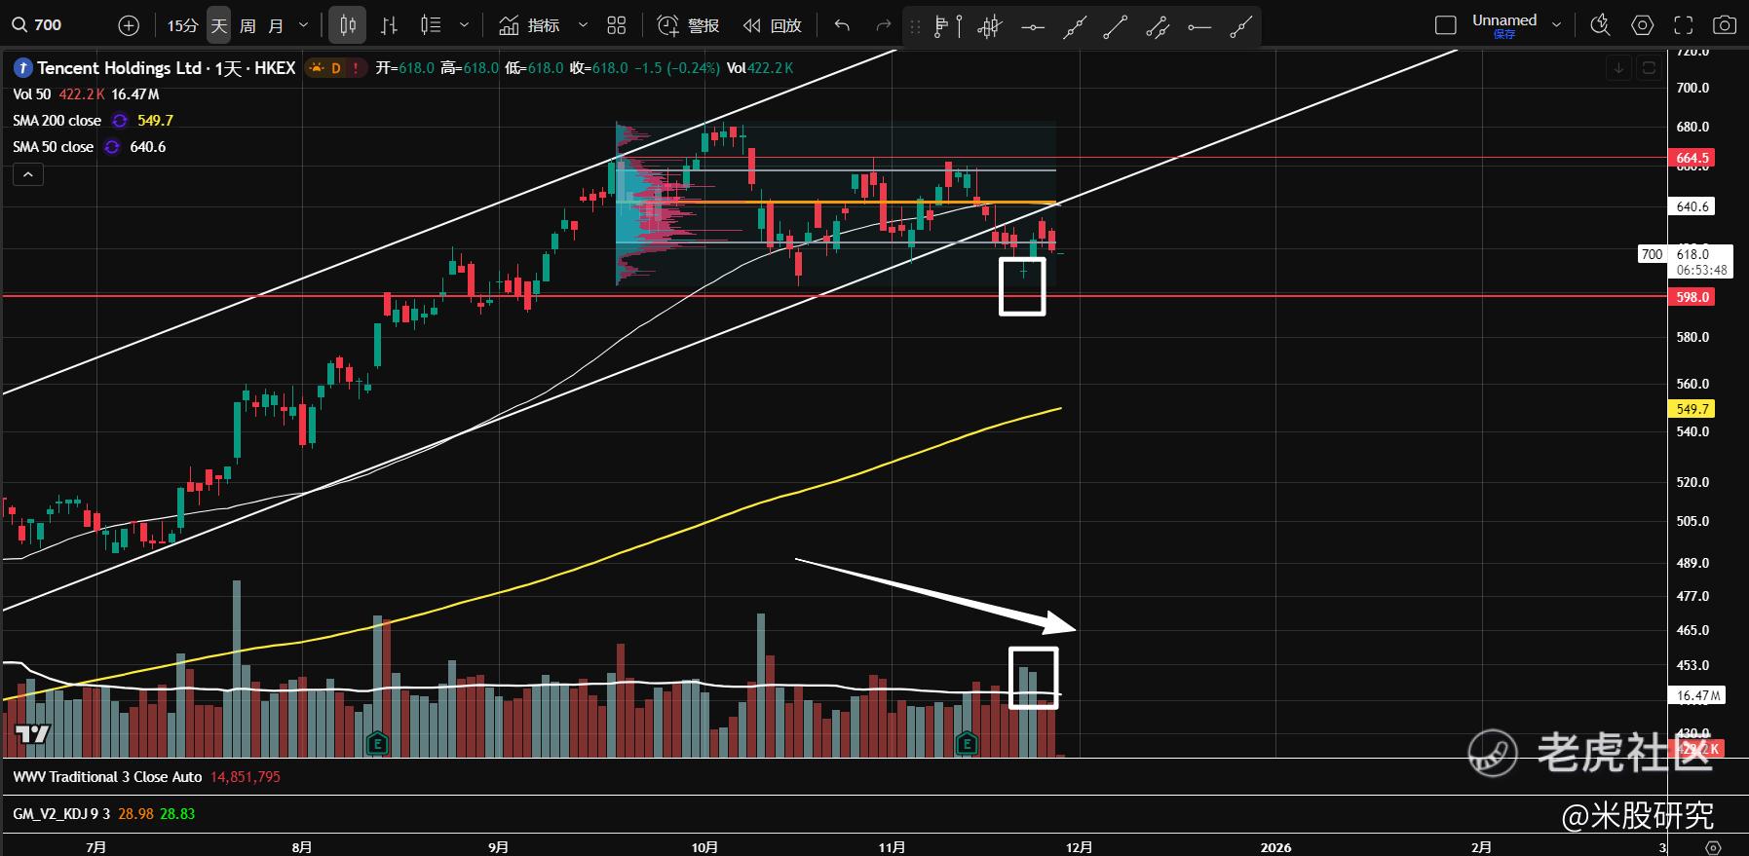Viewport: 1749px width, 856px height.
Task: Open the quick search lightning icon
Action: pos(1600,25)
